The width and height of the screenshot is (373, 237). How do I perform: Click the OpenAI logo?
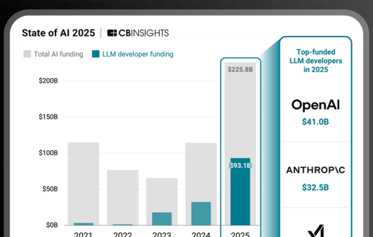point(316,105)
